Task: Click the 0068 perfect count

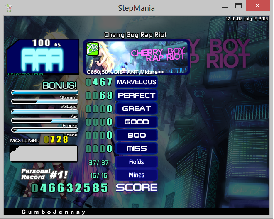Action: [x=99, y=95]
